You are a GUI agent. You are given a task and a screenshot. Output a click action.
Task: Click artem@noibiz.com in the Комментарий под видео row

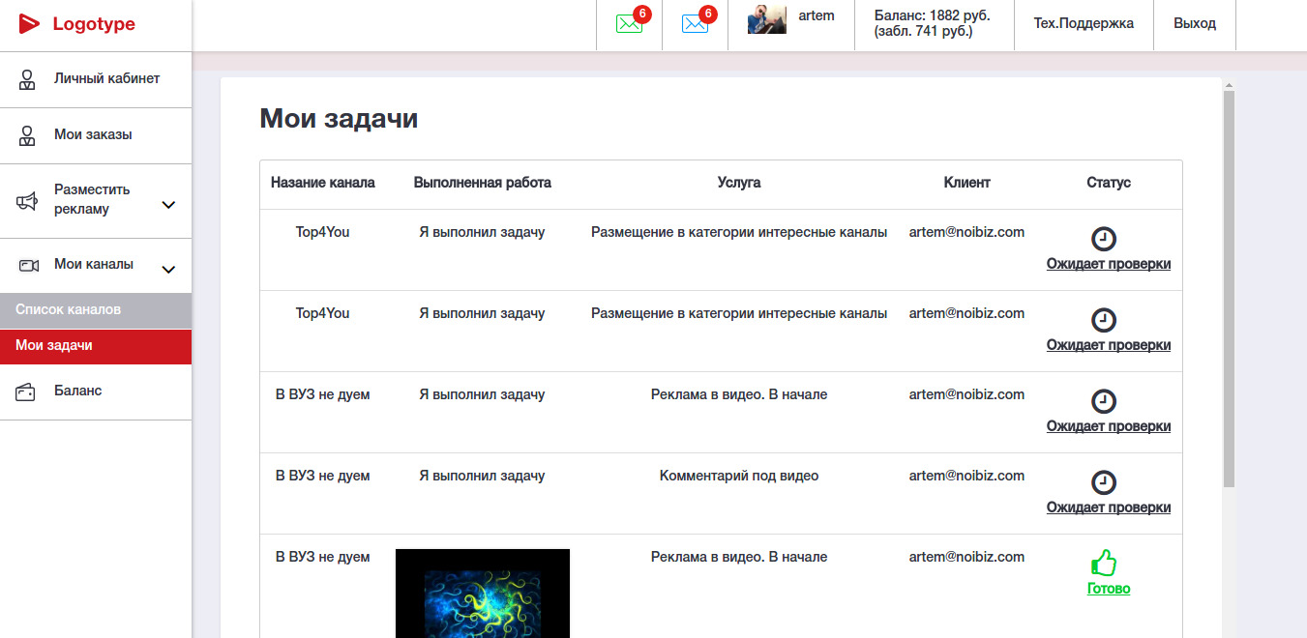pos(966,476)
